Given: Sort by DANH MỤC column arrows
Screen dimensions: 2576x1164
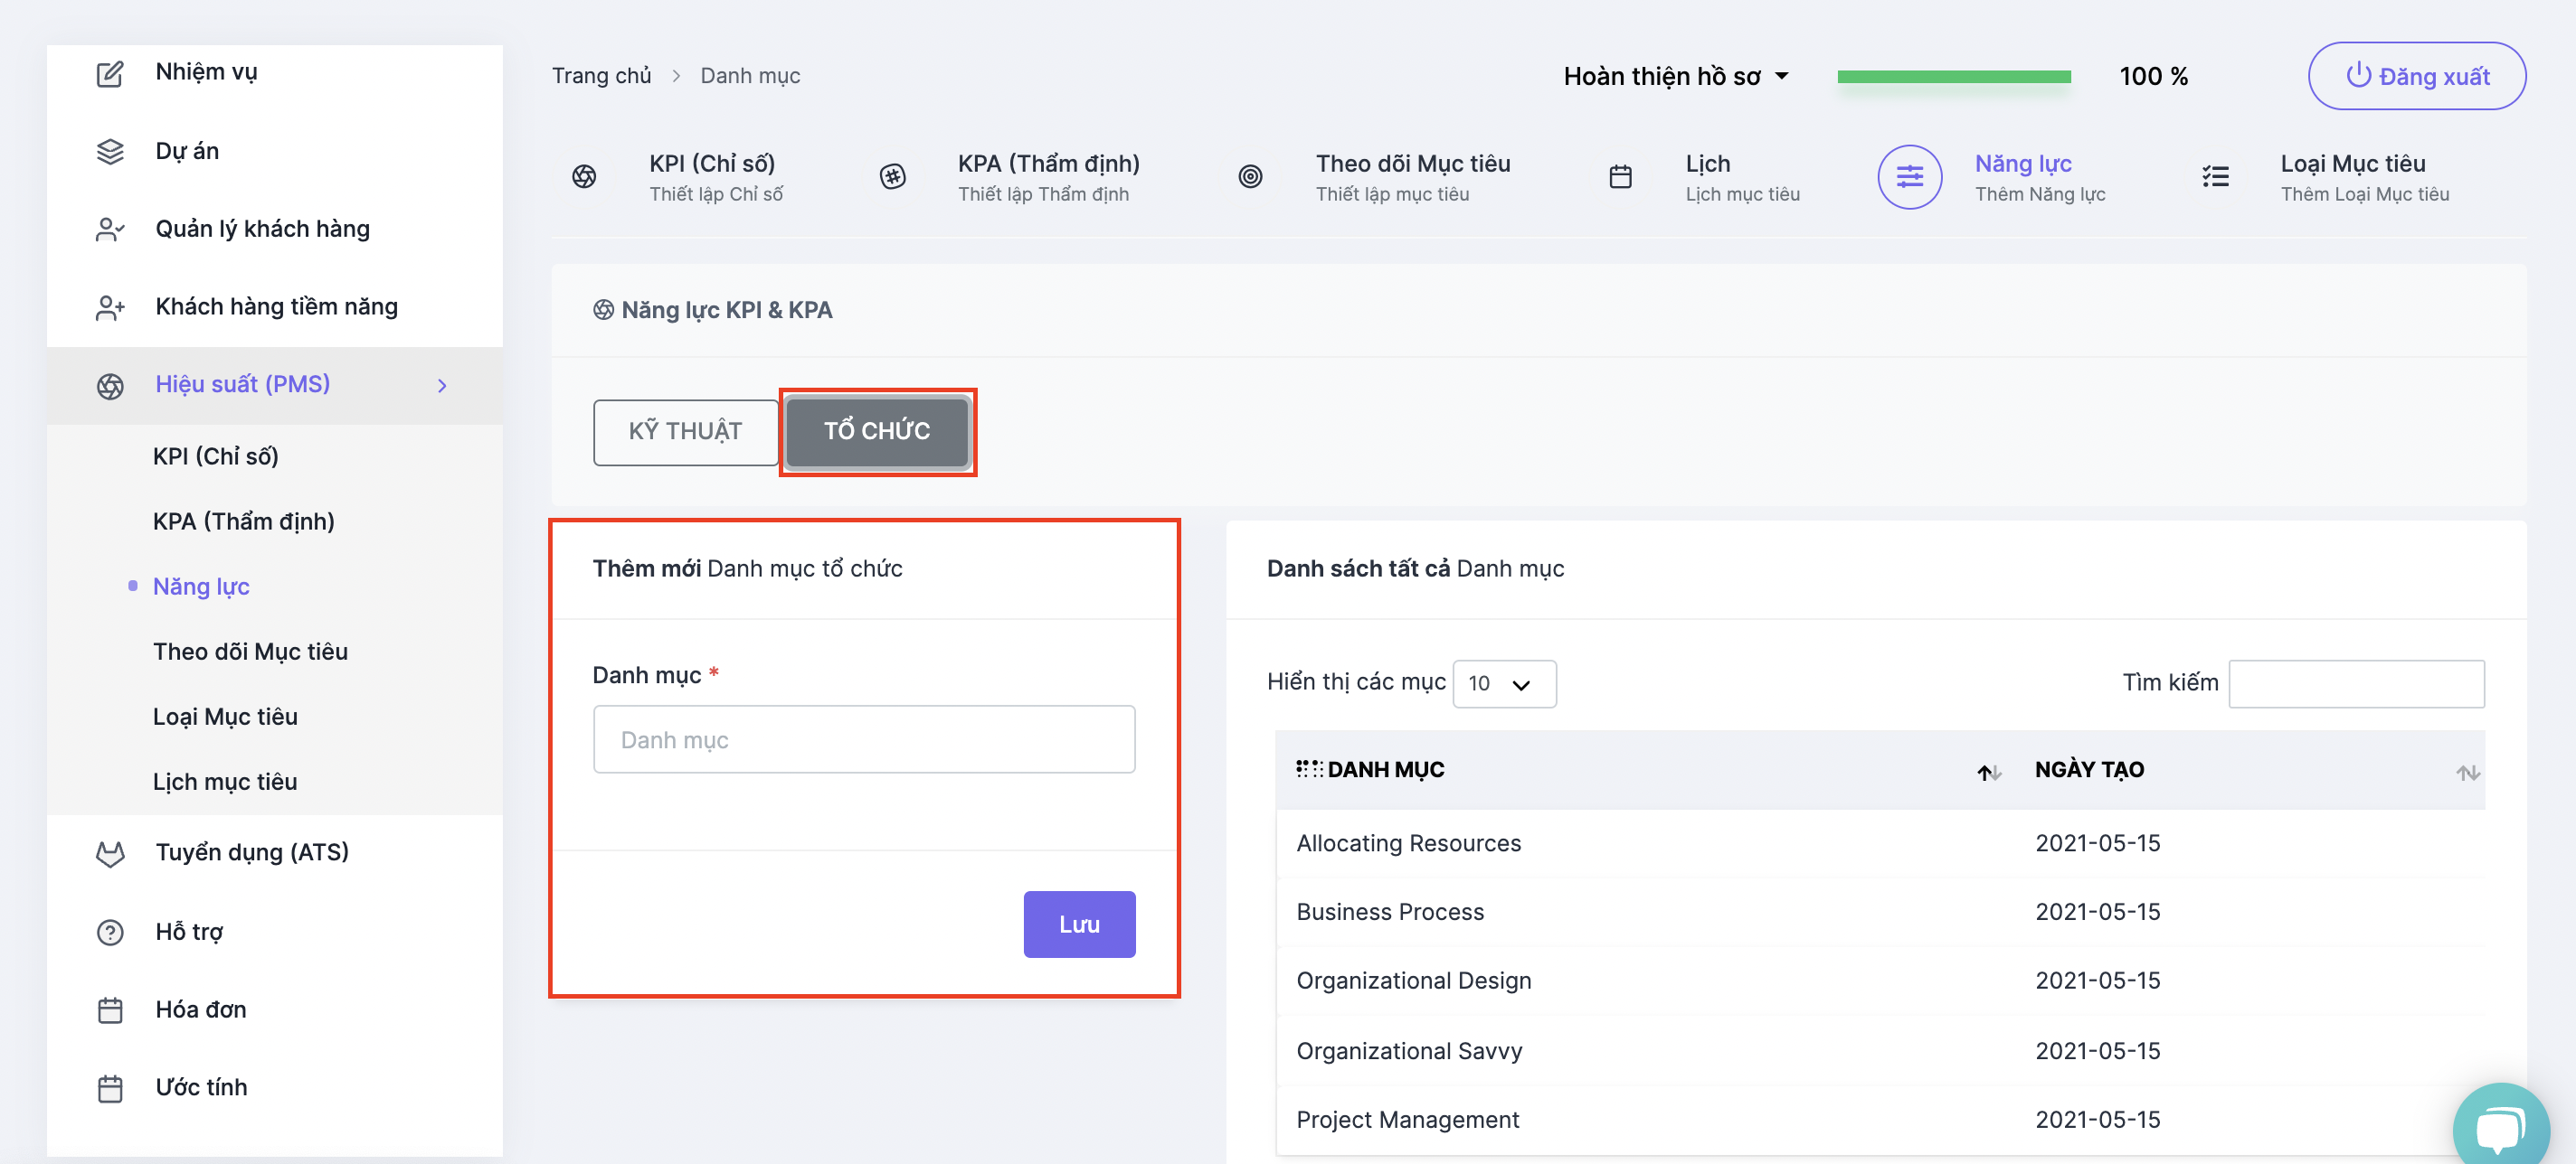Looking at the screenshot, I should click(1988, 772).
